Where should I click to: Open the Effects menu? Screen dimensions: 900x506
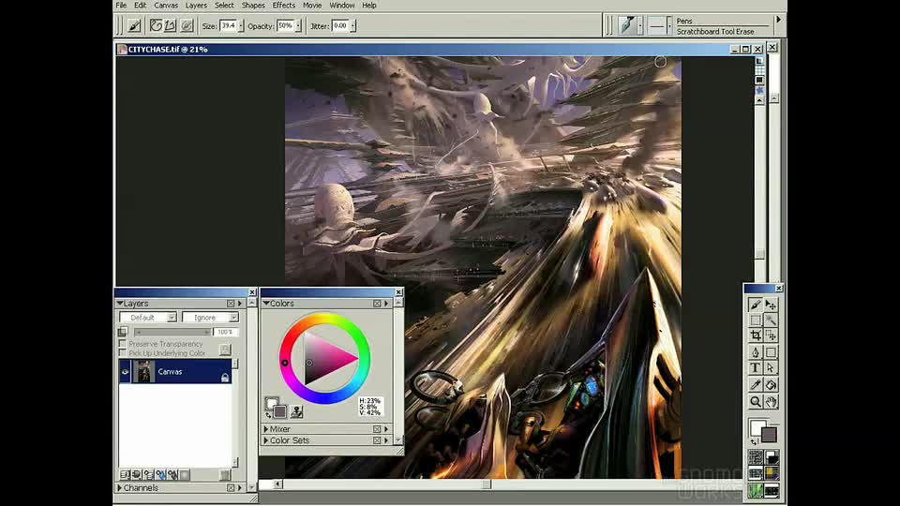click(283, 6)
